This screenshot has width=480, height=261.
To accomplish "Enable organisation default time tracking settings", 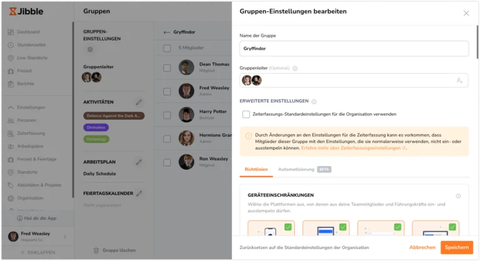I will [x=246, y=114].
